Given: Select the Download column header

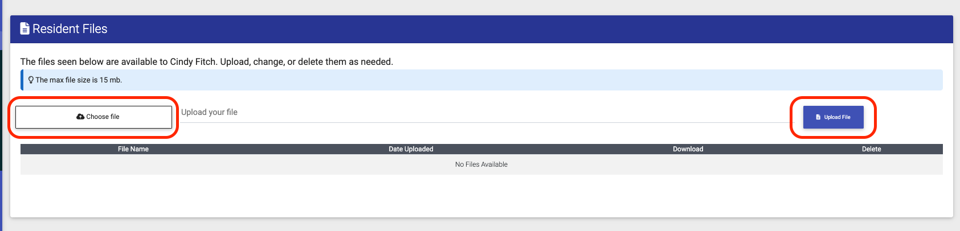Looking at the screenshot, I should pyautogui.click(x=688, y=149).
